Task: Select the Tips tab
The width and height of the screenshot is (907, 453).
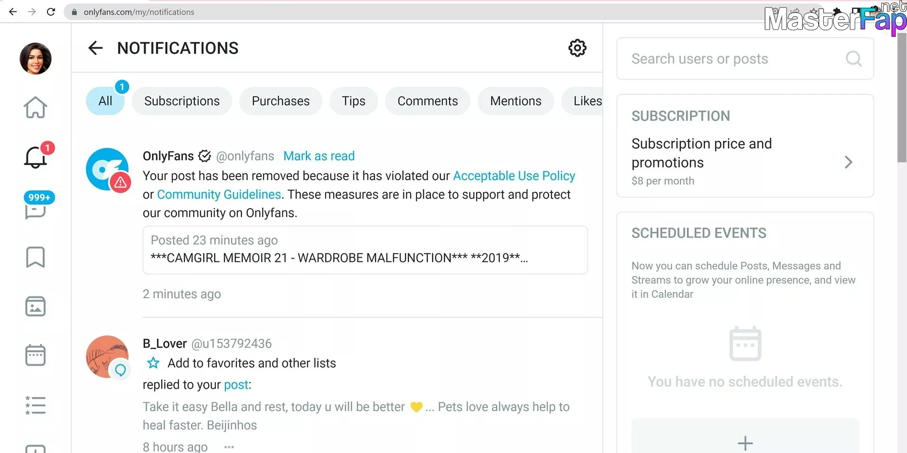Action: 353,101
